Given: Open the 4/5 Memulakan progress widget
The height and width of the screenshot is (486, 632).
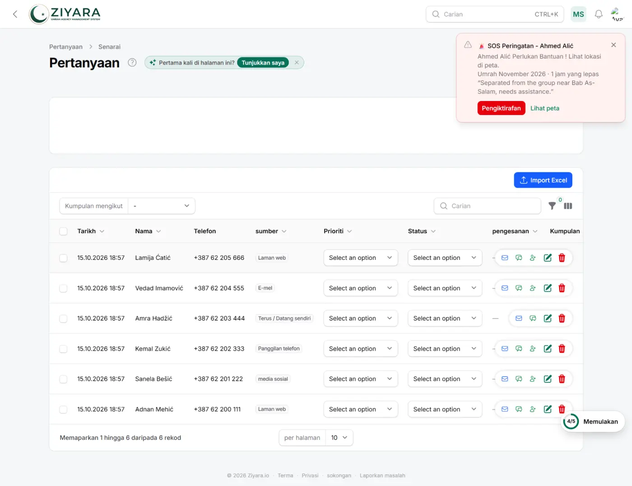Looking at the screenshot, I should pos(593,421).
